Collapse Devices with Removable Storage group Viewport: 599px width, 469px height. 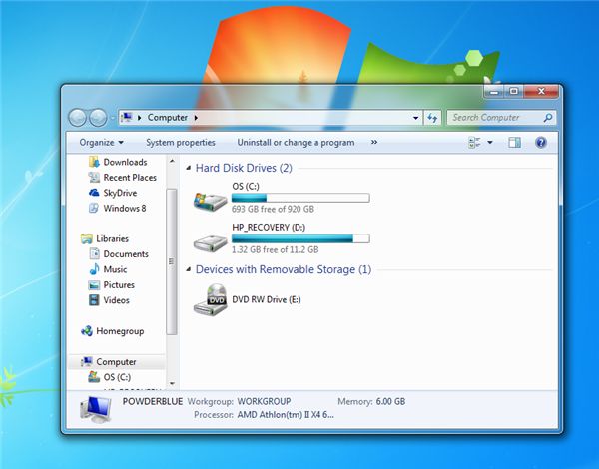(x=189, y=269)
